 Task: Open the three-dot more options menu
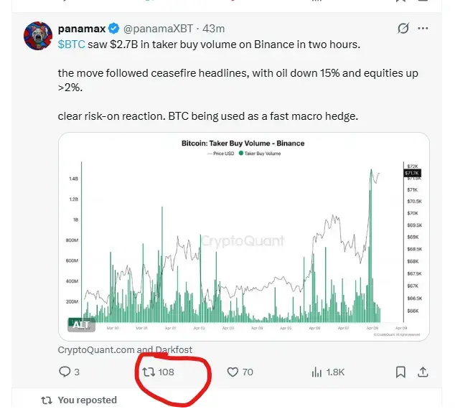423,29
